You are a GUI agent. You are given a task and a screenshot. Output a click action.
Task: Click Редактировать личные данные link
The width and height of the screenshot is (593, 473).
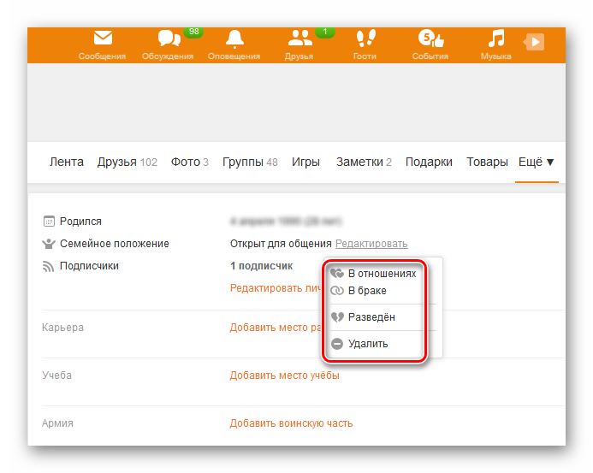coord(276,288)
